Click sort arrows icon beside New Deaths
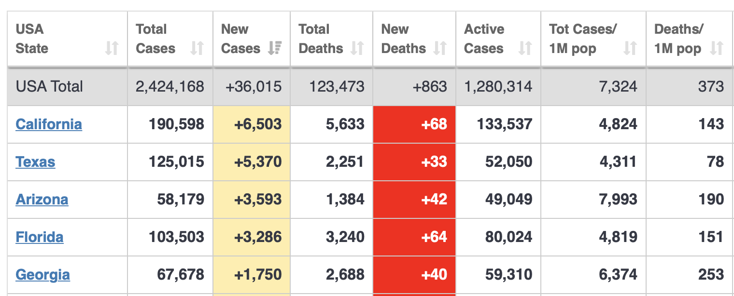Screen dimensions: 734x296 click(440, 48)
